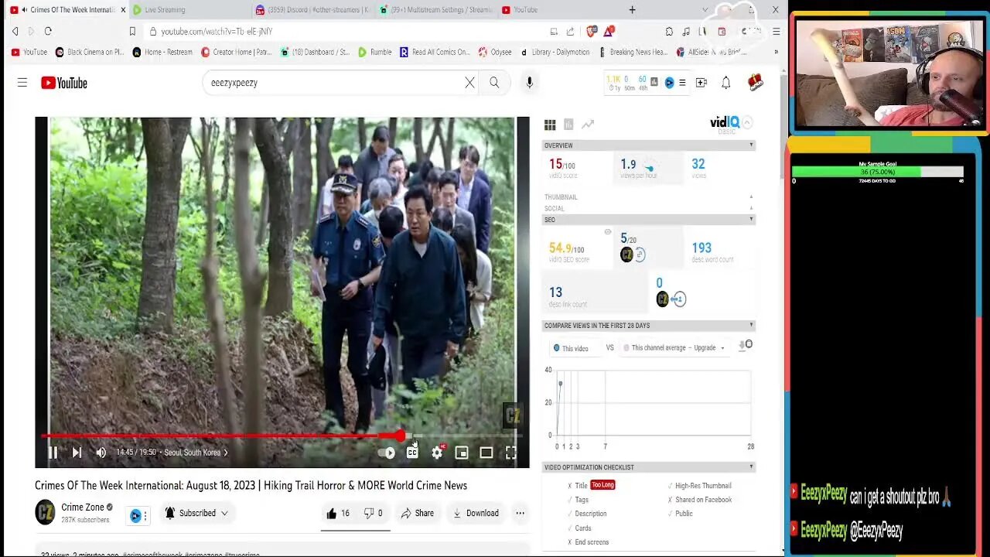Click the search magnifier button

(494, 83)
